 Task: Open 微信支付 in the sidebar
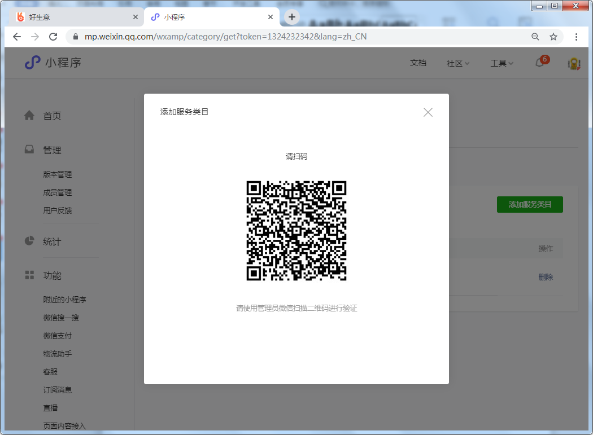(x=58, y=336)
